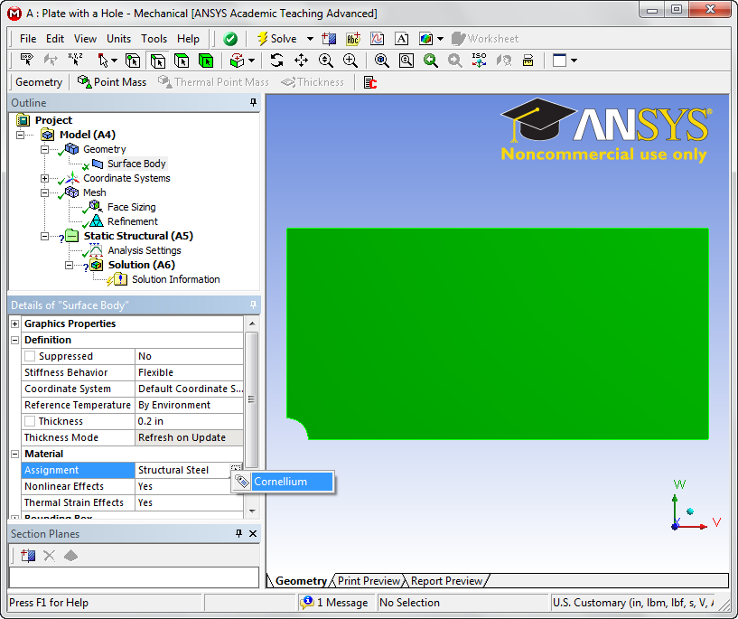
Task: Click the New Figure or Image icon
Action: tap(426, 39)
